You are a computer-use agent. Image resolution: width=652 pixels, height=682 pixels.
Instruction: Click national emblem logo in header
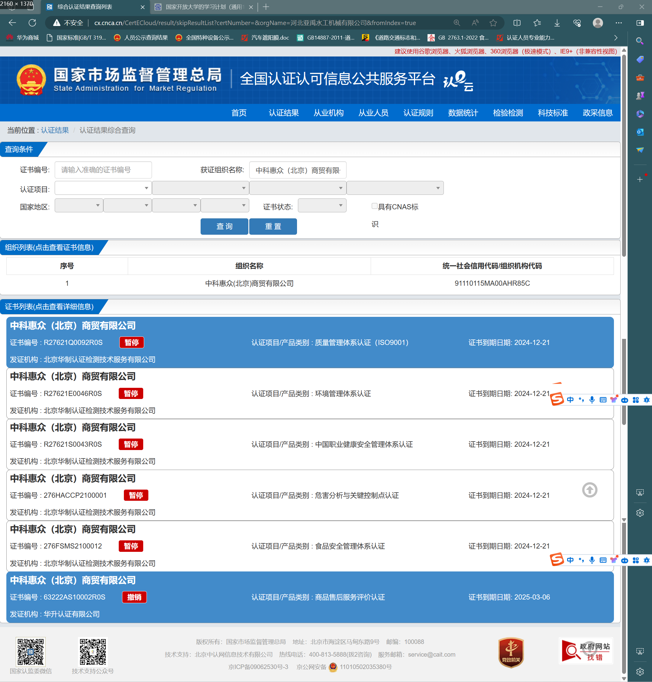[31, 80]
